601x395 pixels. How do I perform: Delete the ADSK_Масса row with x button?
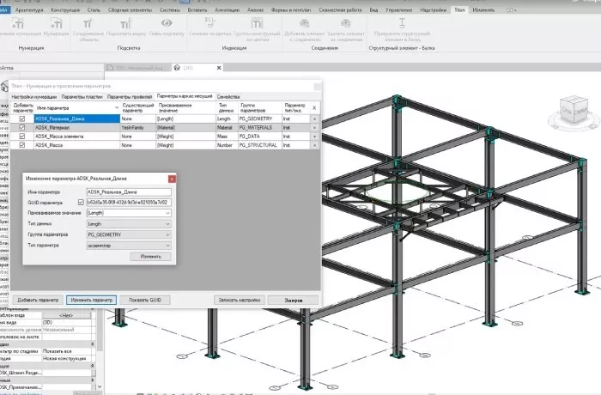tap(313, 146)
